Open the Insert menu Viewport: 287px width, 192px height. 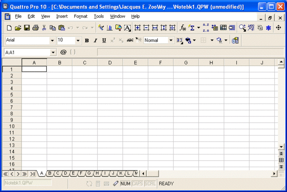[x=62, y=16]
